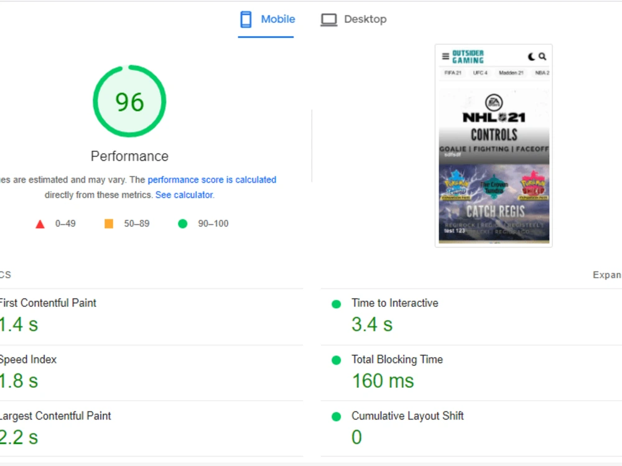Switch to the Desktop tab

coord(353,19)
